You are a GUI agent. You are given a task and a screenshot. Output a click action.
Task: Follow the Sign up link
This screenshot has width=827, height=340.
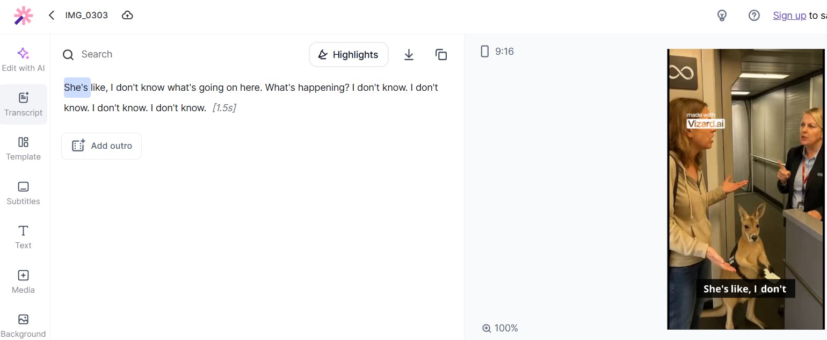789,16
